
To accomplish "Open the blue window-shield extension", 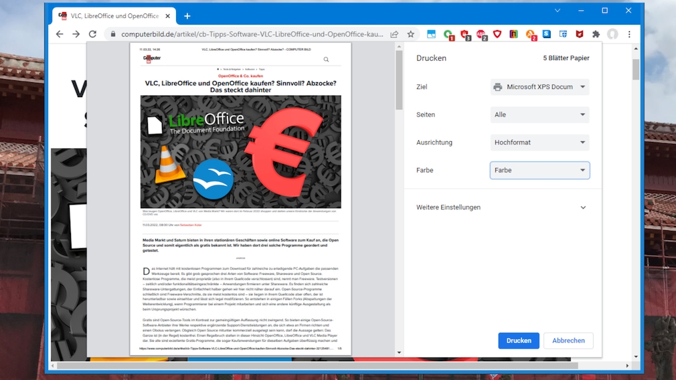I will click(x=563, y=34).
